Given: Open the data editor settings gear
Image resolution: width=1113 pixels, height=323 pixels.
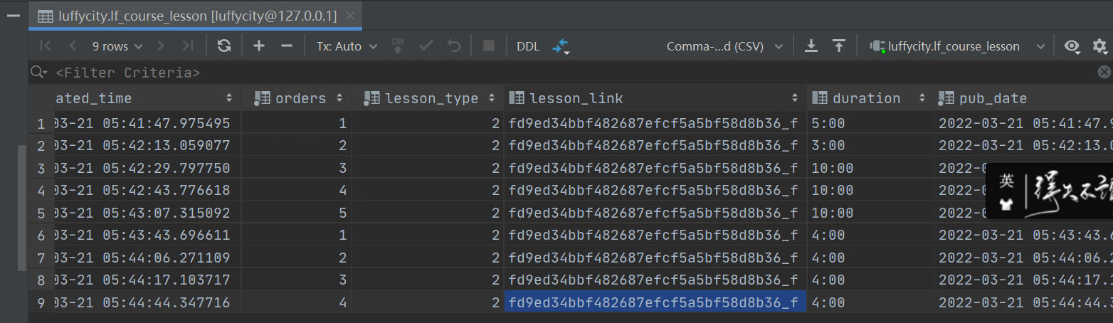Looking at the screenshot, I should [1099, 46].
